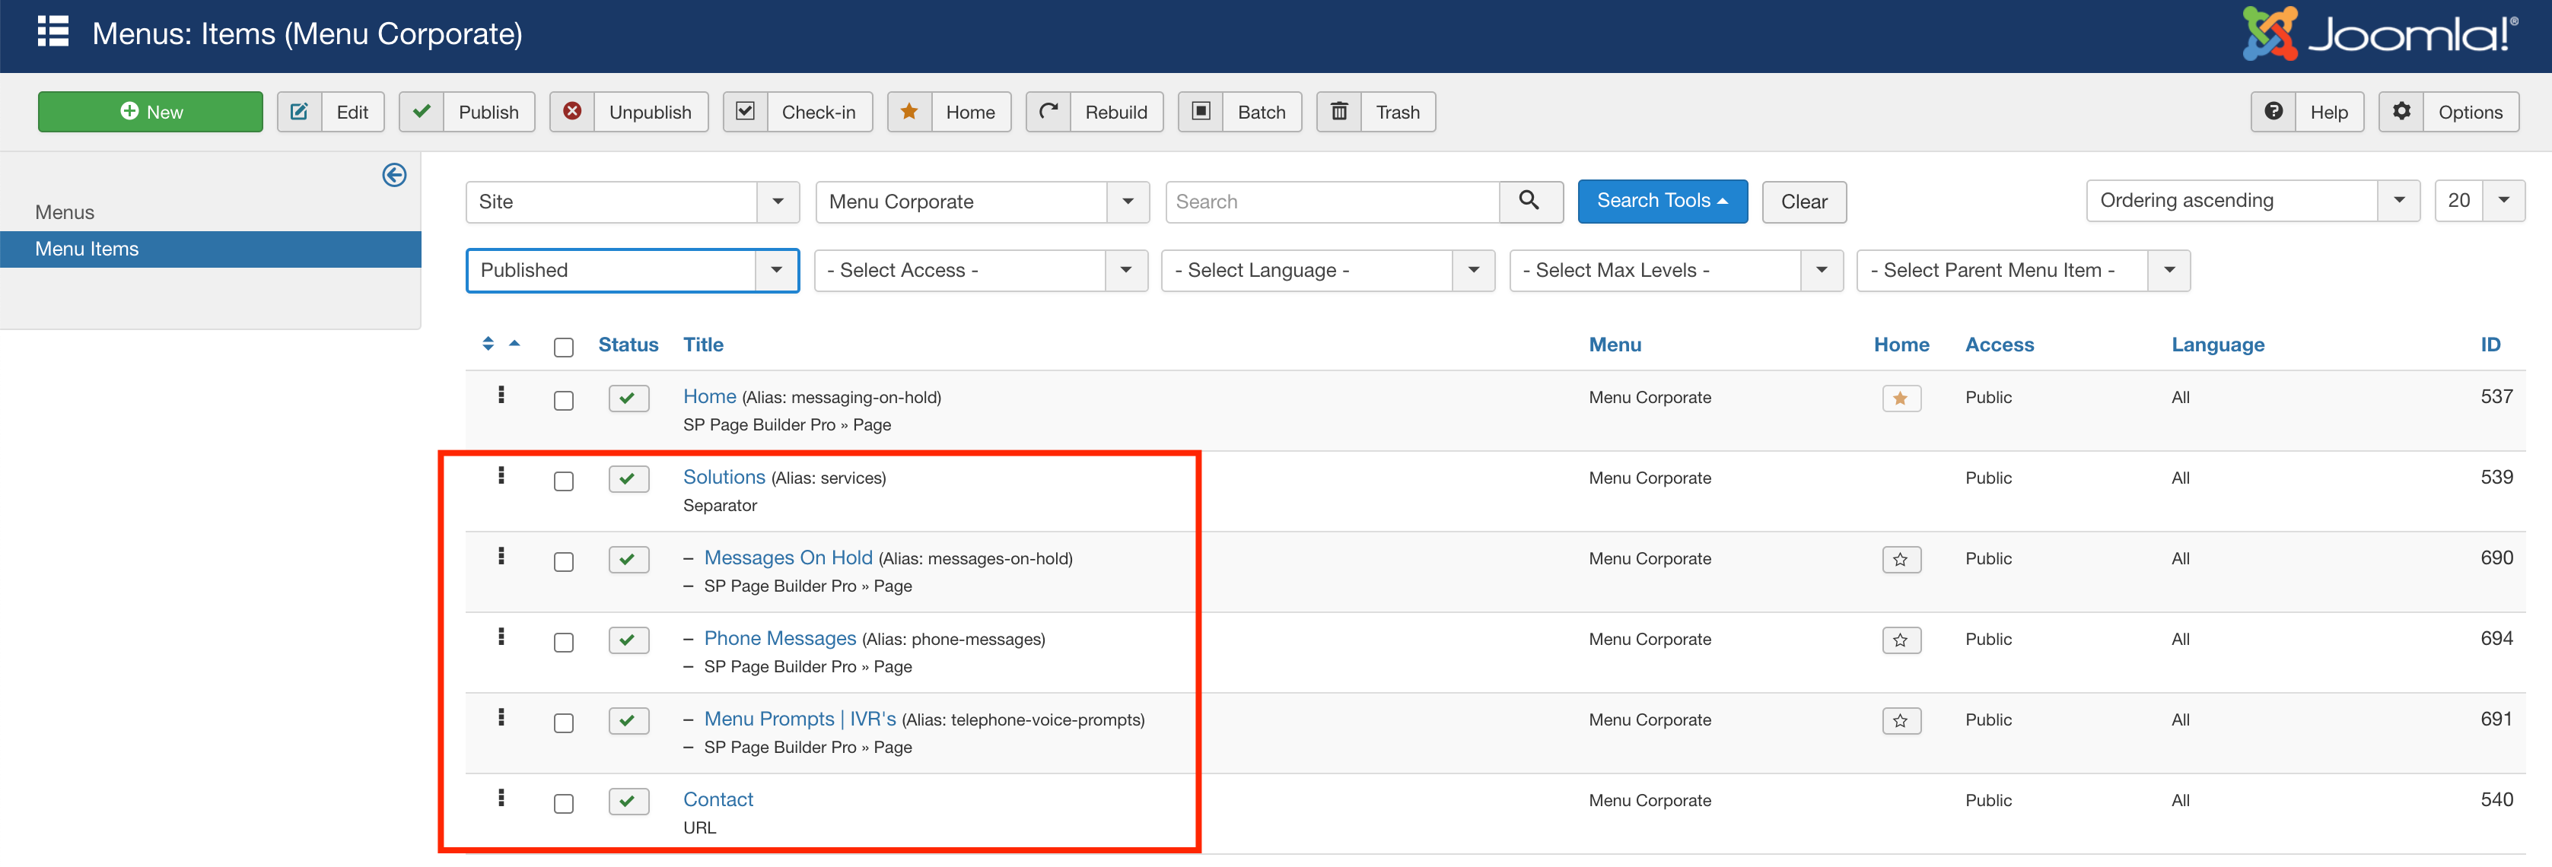Tick the checkbox for Phone Messages row
The image size is (2552, 867).
point(564,643)
